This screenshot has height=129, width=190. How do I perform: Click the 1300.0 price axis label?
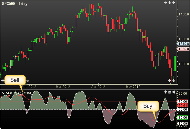pos(184,64)
